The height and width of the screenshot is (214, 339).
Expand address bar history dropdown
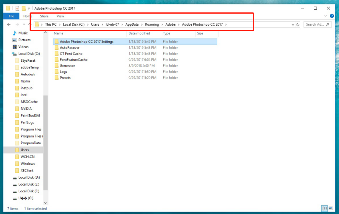click(x=293, y=25)
